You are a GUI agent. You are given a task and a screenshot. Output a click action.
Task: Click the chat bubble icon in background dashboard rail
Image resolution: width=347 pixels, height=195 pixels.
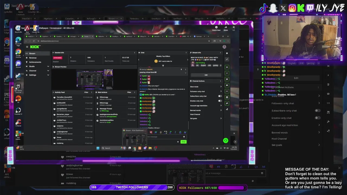tap(328, 94)
